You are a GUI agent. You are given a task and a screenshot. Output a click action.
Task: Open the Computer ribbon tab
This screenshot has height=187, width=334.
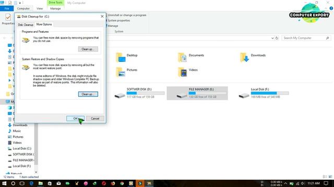tap(23, 8)
